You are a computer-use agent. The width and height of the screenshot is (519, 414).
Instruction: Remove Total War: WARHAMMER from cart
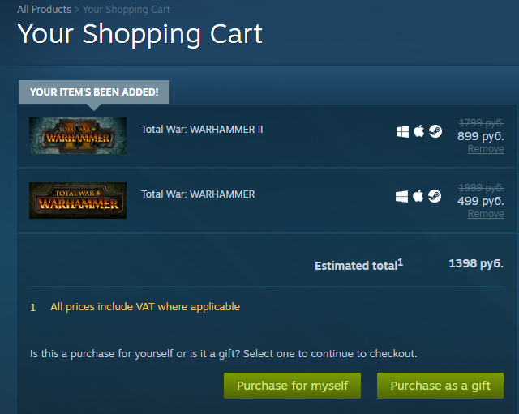coord(486,214)
